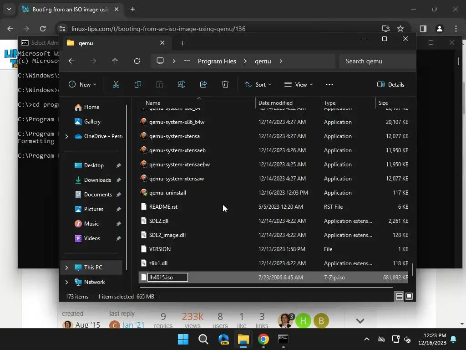This screenshot has height=350, width=466.
Task: Bookmark this page with the star icon
Action: pos(400,29)
